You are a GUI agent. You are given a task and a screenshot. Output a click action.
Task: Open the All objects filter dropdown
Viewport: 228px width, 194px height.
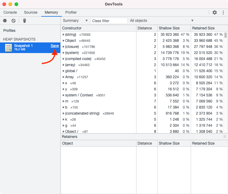tap(161, 21)
